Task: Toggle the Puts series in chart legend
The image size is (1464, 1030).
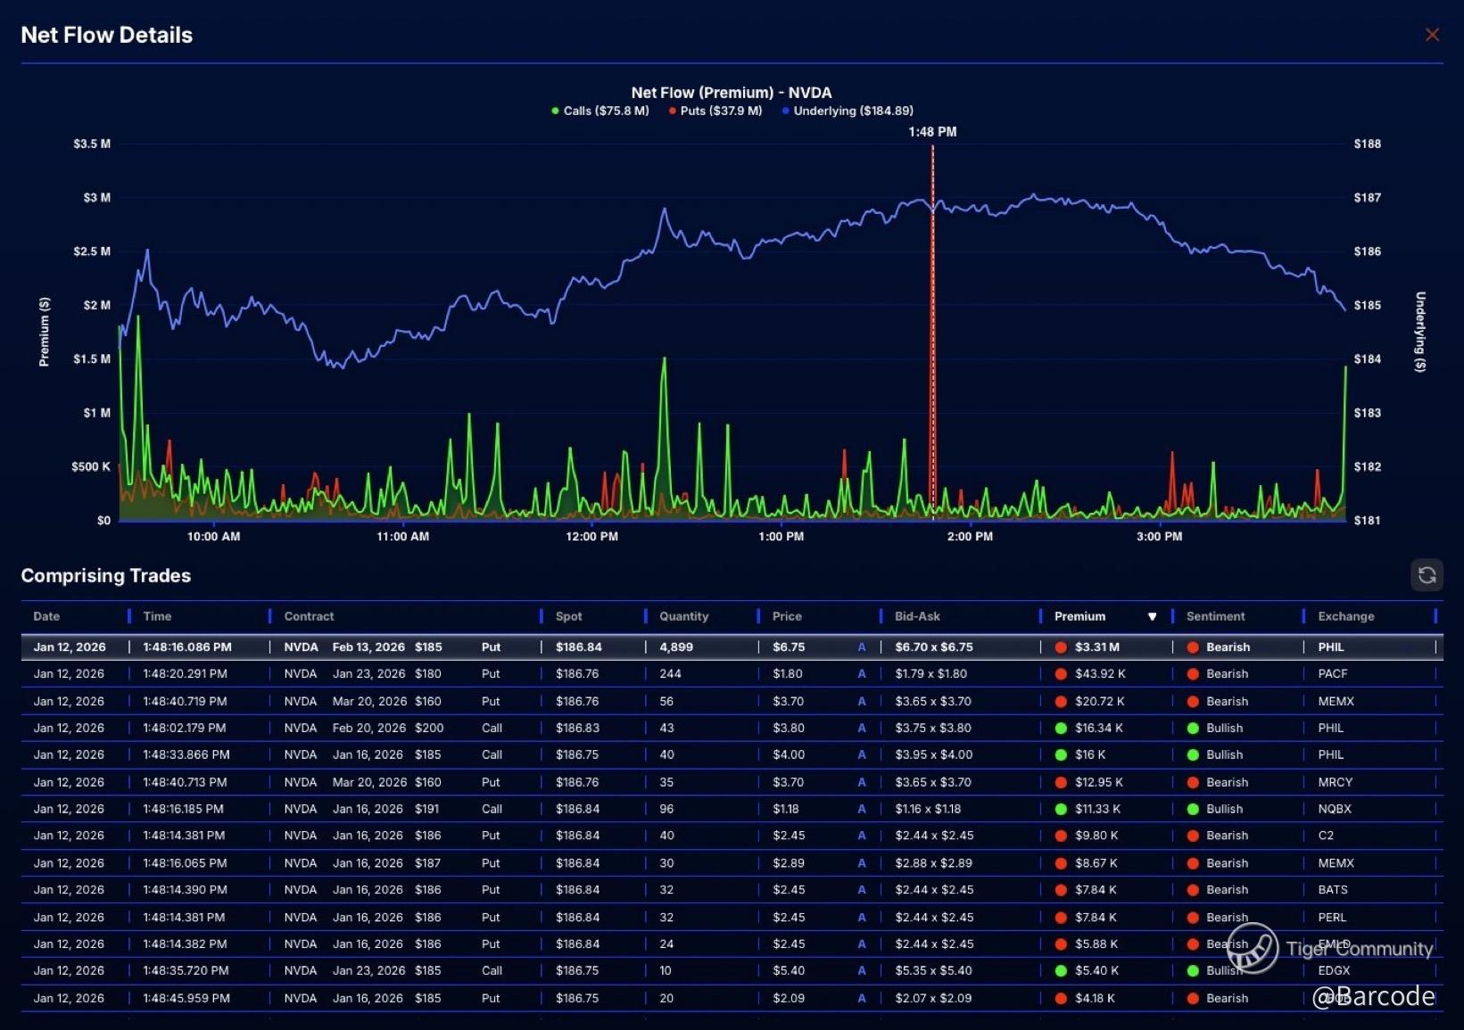Action: click(x=715, y=111)
